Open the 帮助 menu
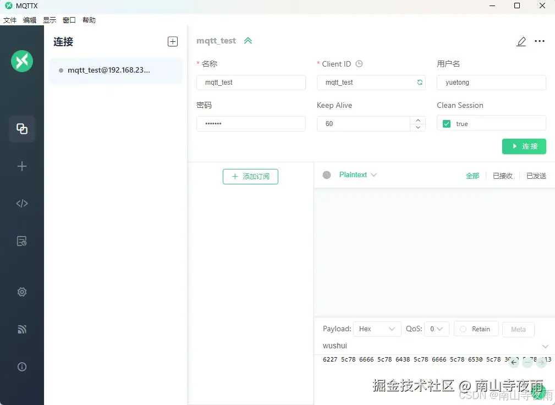This screenshot has width=555, height=405. (89, 20)
